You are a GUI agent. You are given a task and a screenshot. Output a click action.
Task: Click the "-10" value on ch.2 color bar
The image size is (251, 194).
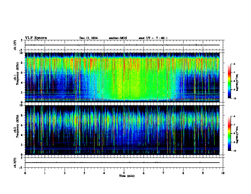point(234,151)
